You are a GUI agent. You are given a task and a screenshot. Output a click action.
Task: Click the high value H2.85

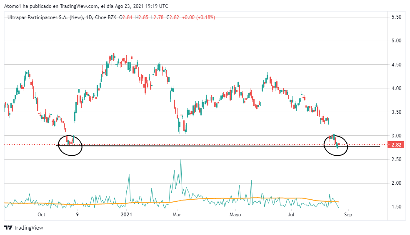(x=142, y=17)
